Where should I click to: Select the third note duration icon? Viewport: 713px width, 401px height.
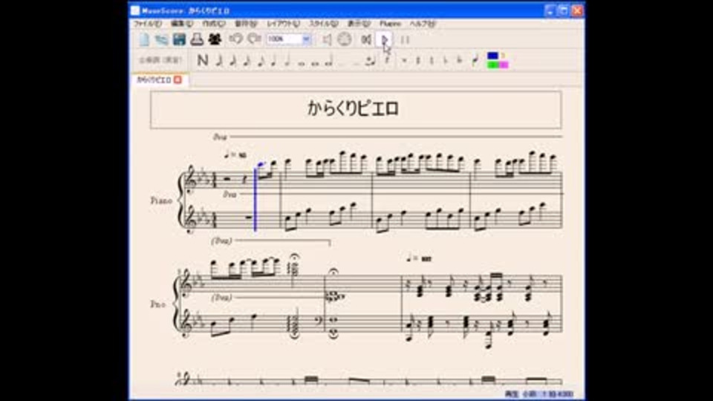[x=247, y=60]
